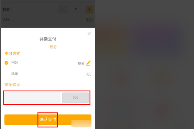The width and height of the screenshot is (194, 129).
Task: Click the 确认支付 confirm payment button
Action: tap(48, 120)
